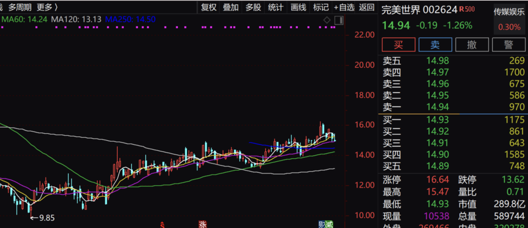Open the 警 (alert) button
Image resolution: width=528 pixels, height=228 pixels.
509,44
